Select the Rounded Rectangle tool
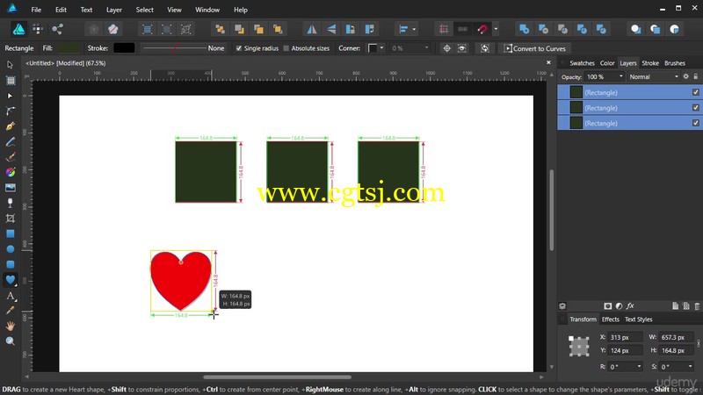The height and width of the screenshot is (395, 703). tap(10, 264)
